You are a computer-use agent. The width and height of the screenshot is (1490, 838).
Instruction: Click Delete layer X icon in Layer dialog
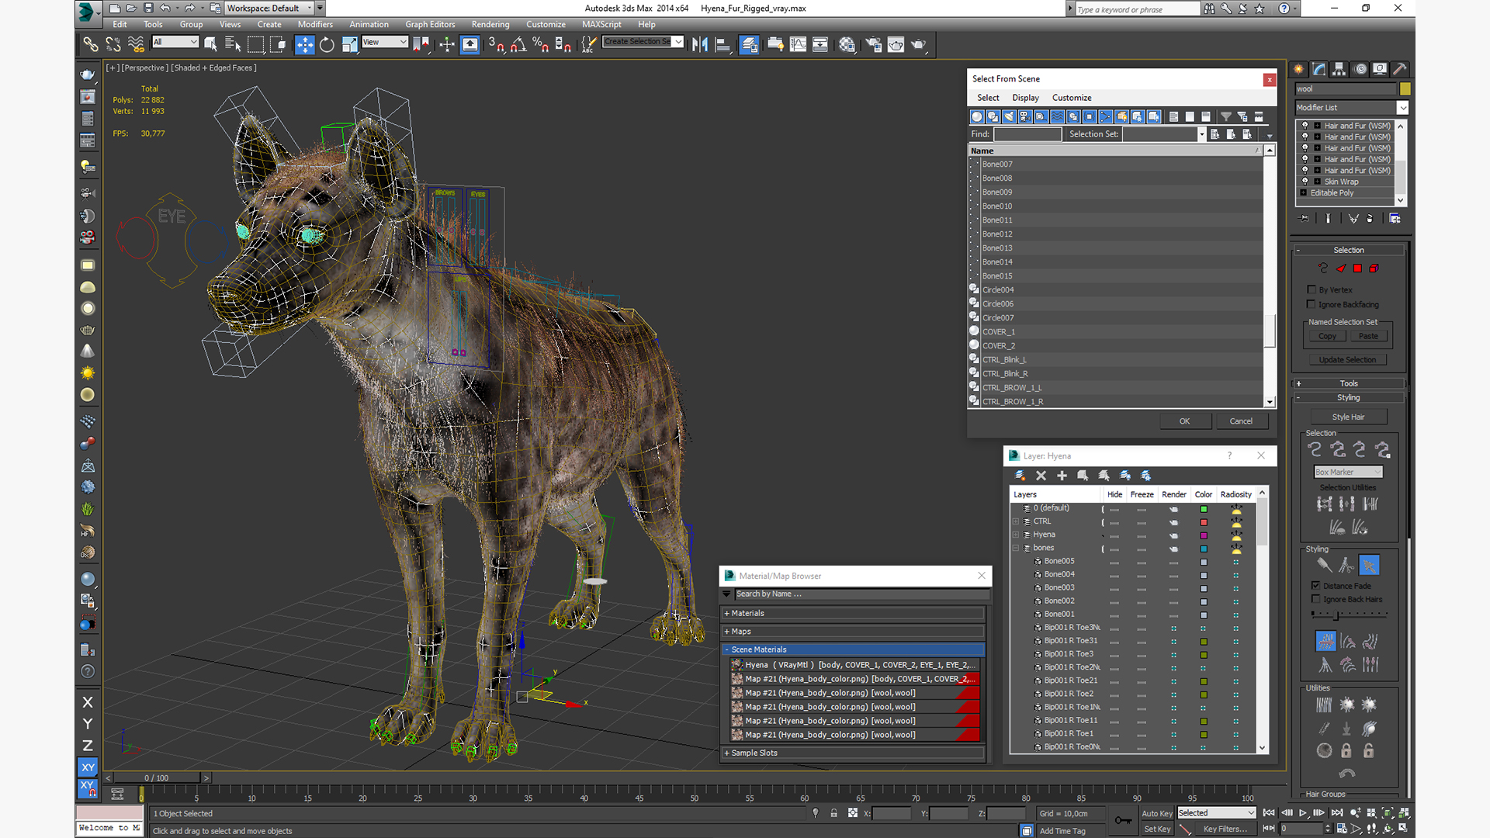click(1041, 476)
